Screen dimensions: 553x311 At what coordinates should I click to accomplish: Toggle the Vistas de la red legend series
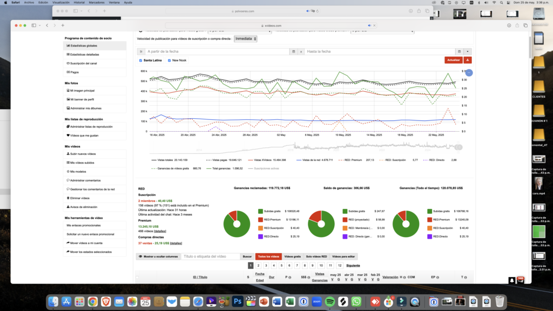click(315, 160)
